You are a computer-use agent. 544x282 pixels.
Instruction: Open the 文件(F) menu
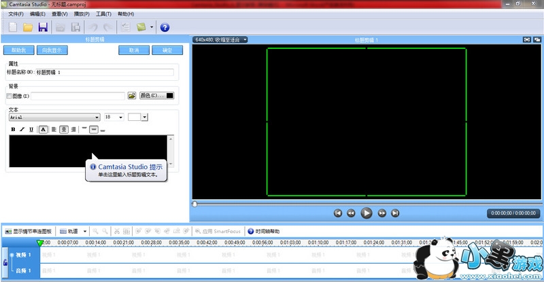tap(16, 14)
